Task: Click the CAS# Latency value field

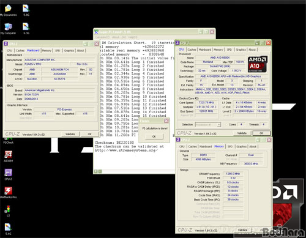Action: coord(233,182)
